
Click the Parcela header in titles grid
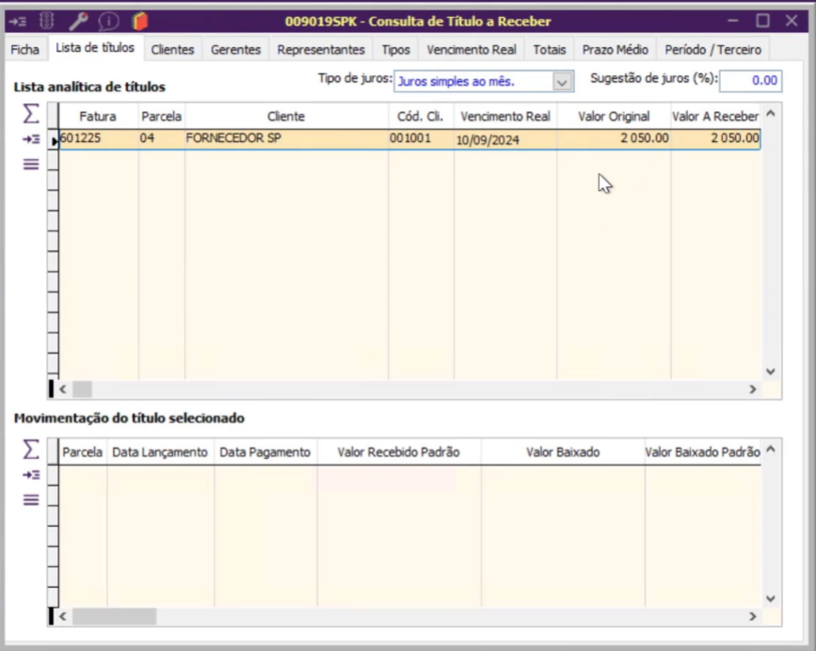[x=161, y=117]
